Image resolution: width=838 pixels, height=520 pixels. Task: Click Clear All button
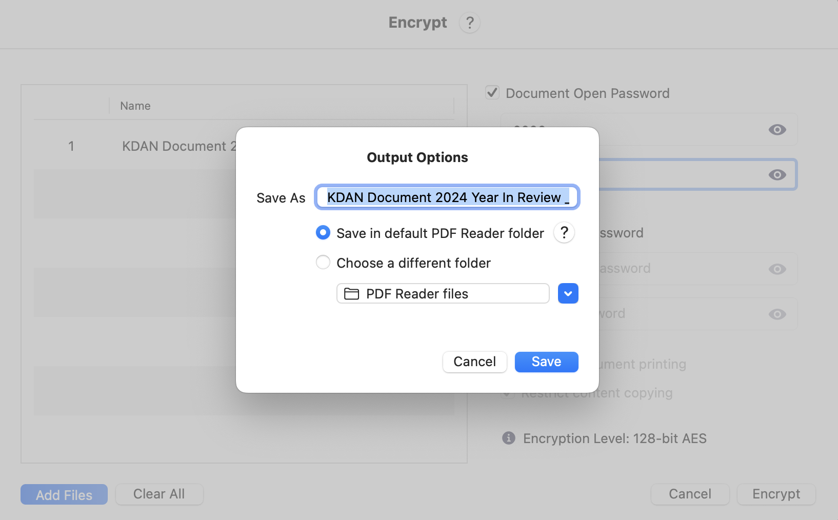coord(159,494)
